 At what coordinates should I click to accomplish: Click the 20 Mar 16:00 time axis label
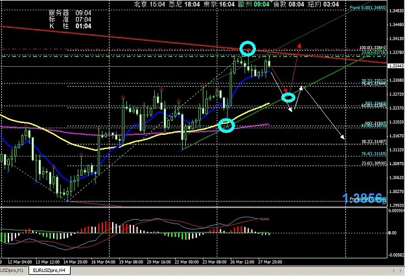tap(159, 262)
